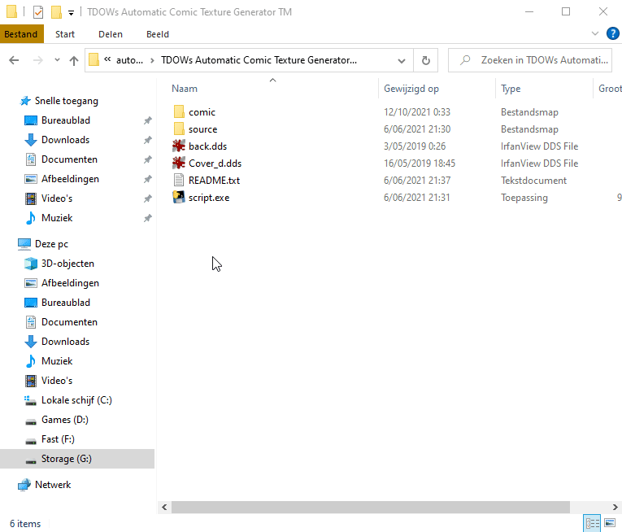Expand address bar previous locations dropdown
Image resolution: width=622 pixels, height=532 pixels.
[402, 61]
